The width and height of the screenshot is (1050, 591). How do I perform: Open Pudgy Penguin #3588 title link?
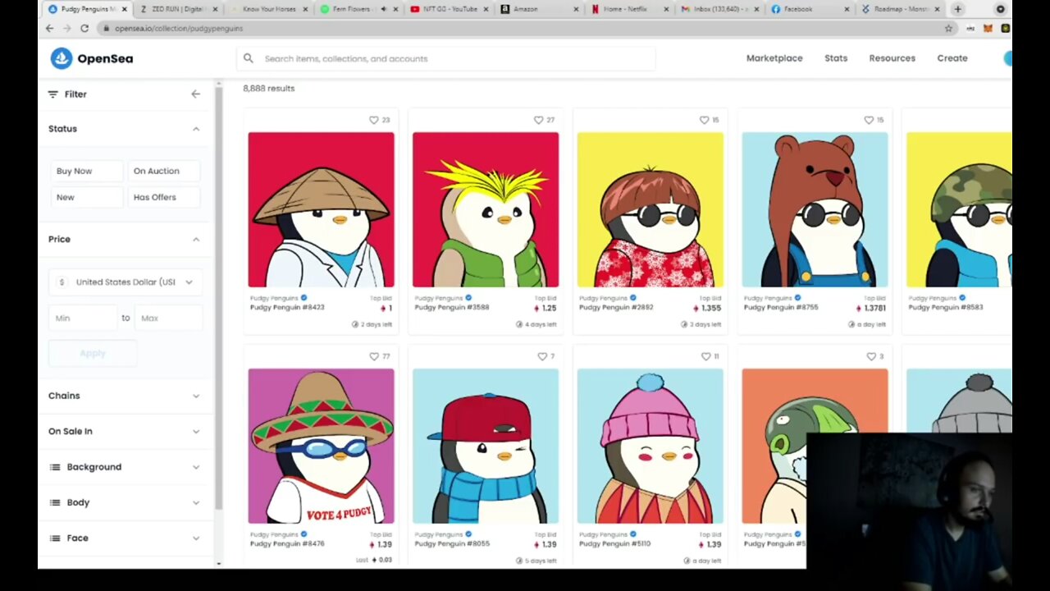[x=451, y=307]
